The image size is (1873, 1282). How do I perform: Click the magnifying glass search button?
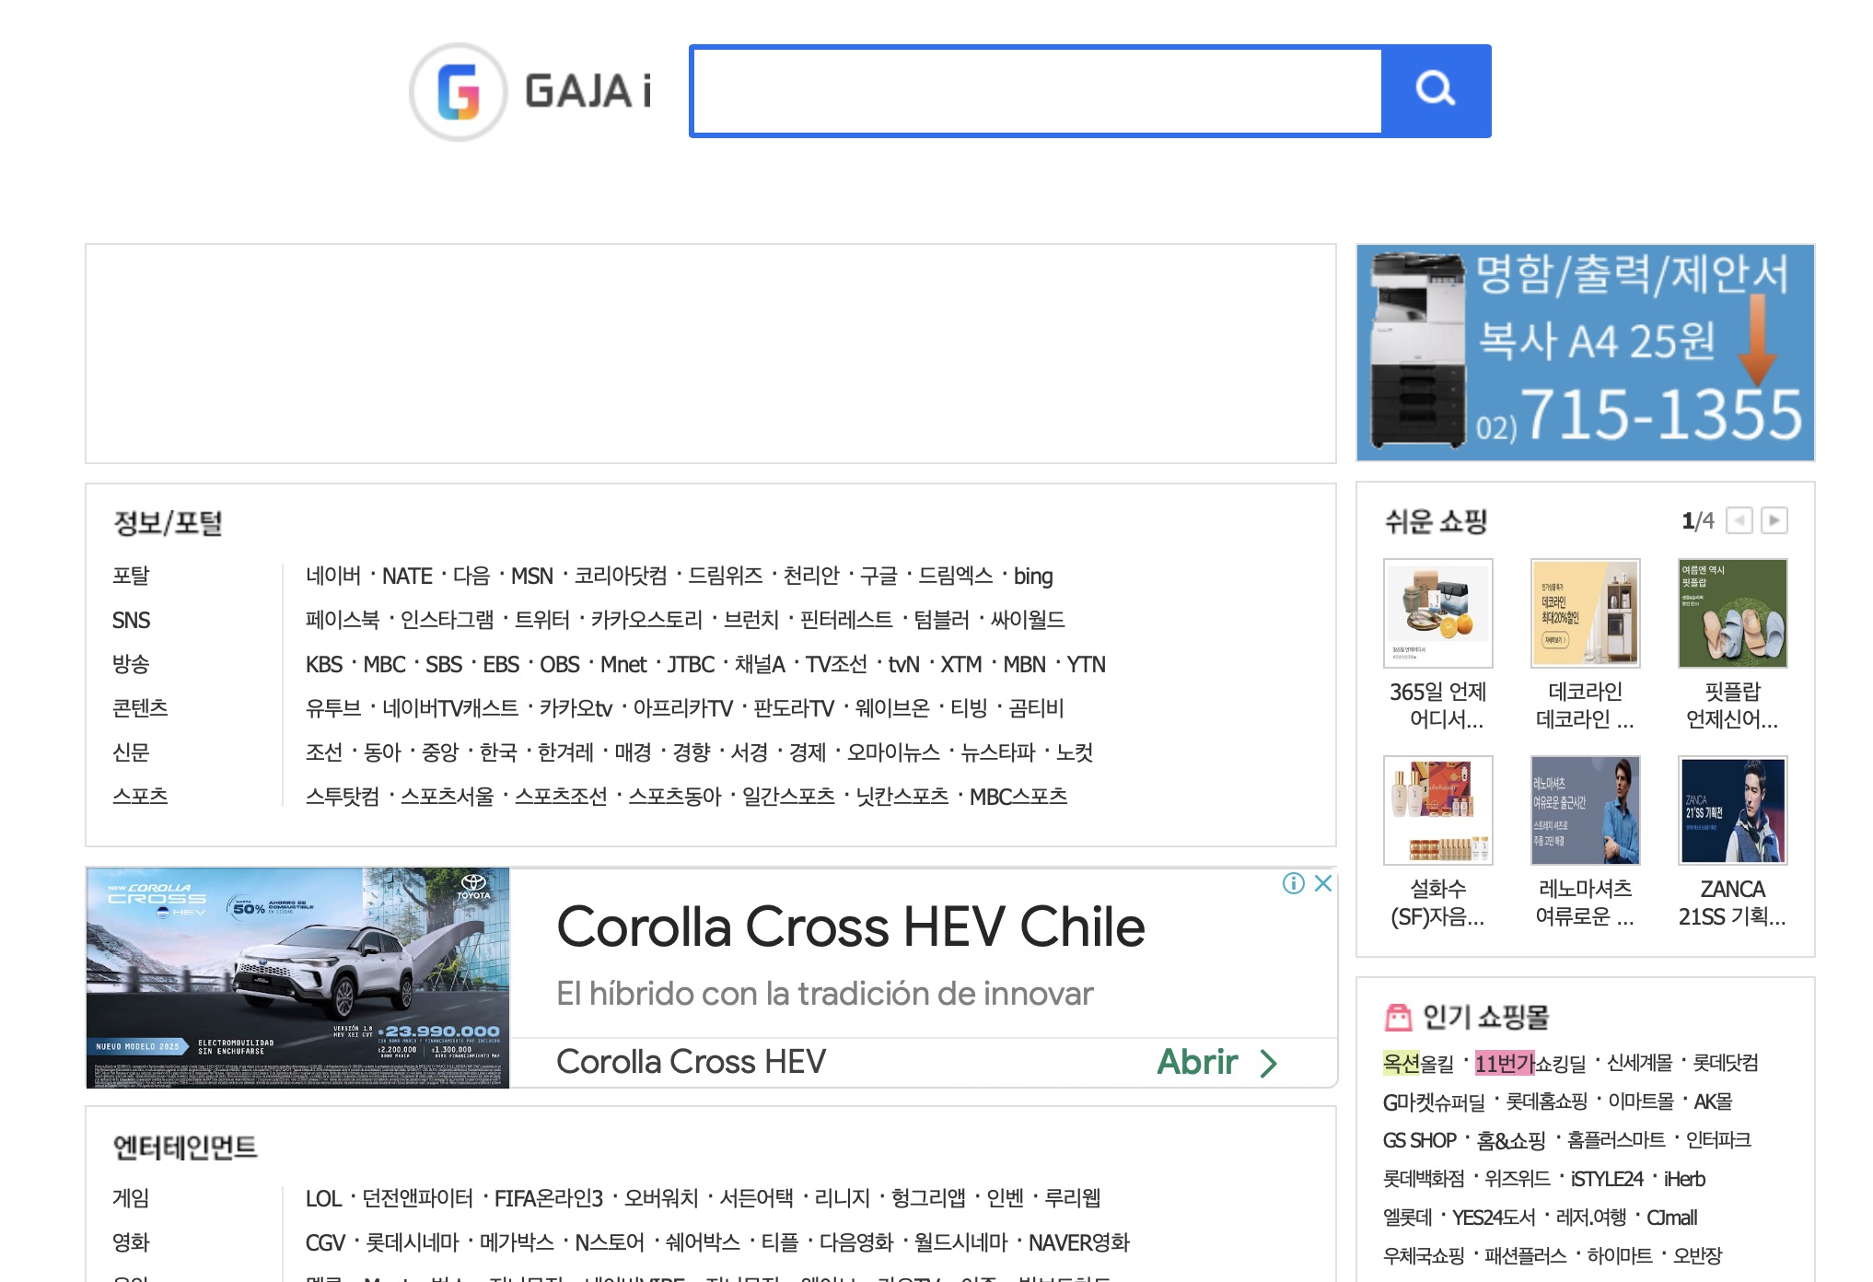coord(1435,90)
